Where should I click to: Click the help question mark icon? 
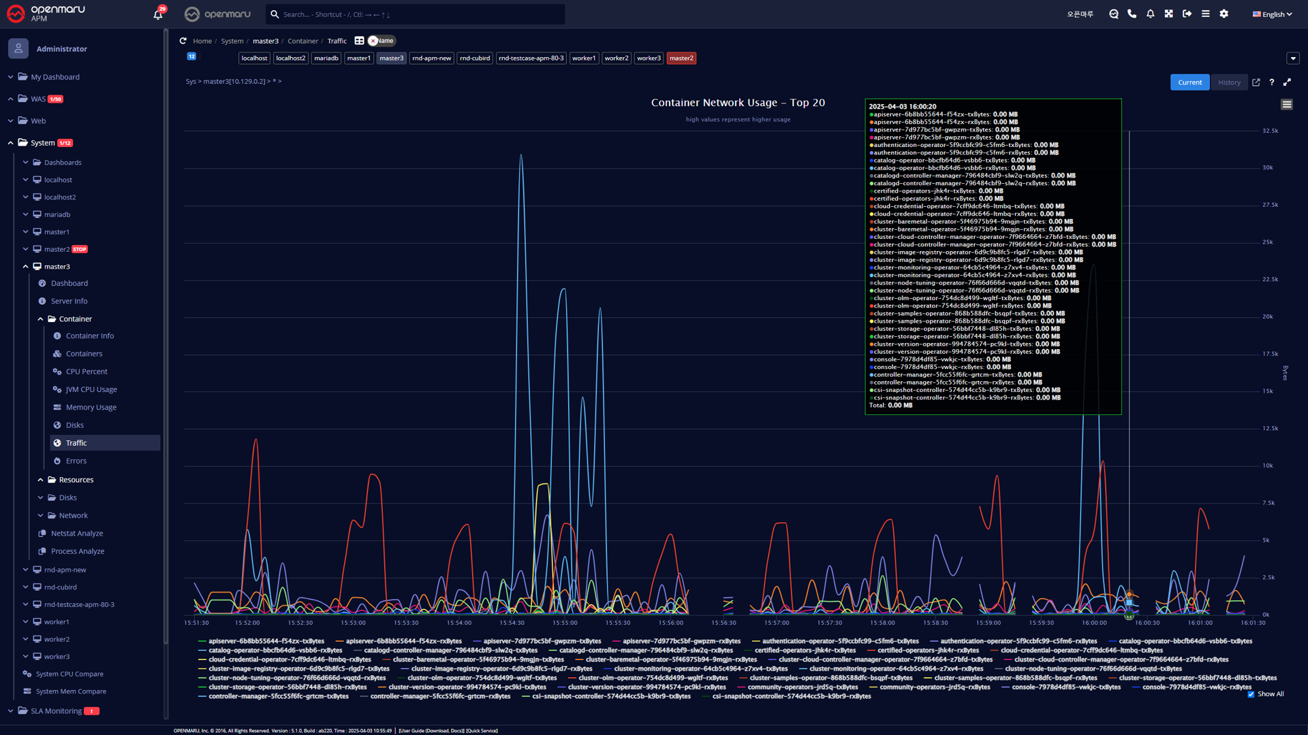[x=1271, y=82]
